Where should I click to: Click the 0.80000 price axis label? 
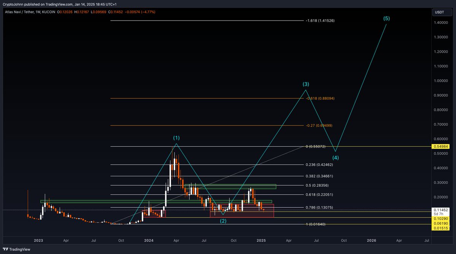point(441,110)
